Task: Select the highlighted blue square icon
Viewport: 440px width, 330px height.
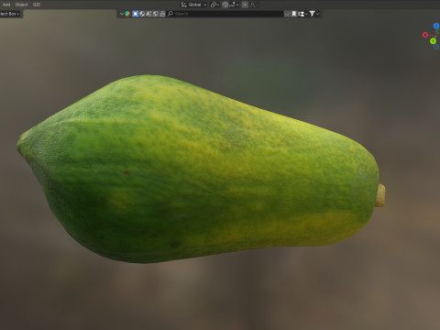Action: point(135,14)
